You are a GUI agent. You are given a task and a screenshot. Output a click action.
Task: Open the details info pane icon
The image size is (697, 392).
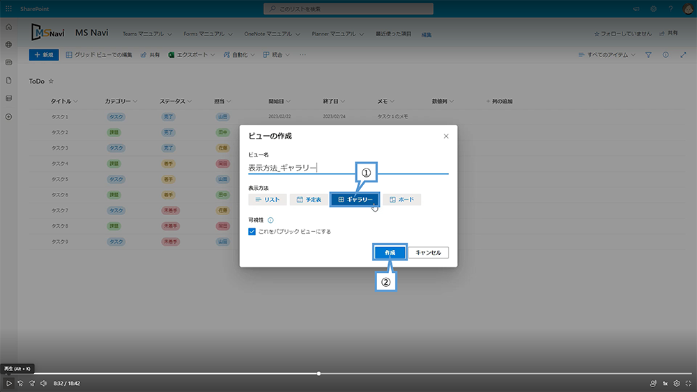(666, 55)
